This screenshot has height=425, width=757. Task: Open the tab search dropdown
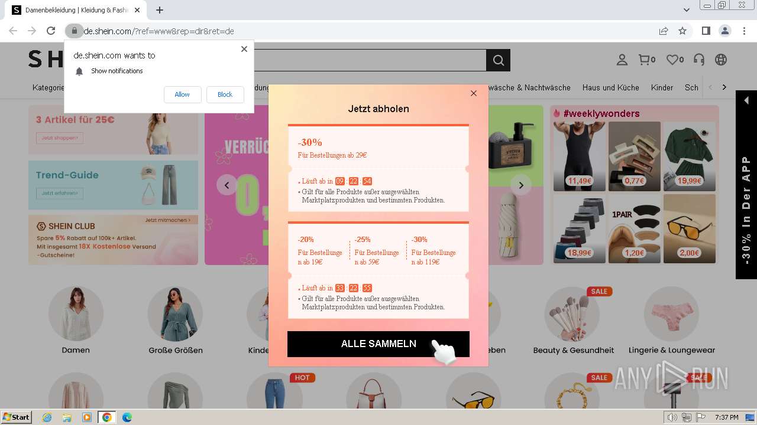(687, 10)
